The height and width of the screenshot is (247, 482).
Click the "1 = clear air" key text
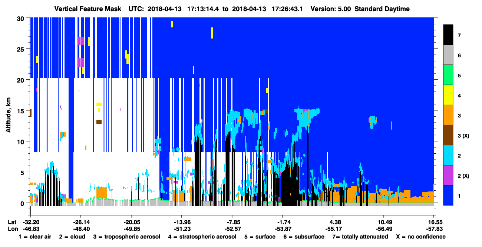coord(35,237)
